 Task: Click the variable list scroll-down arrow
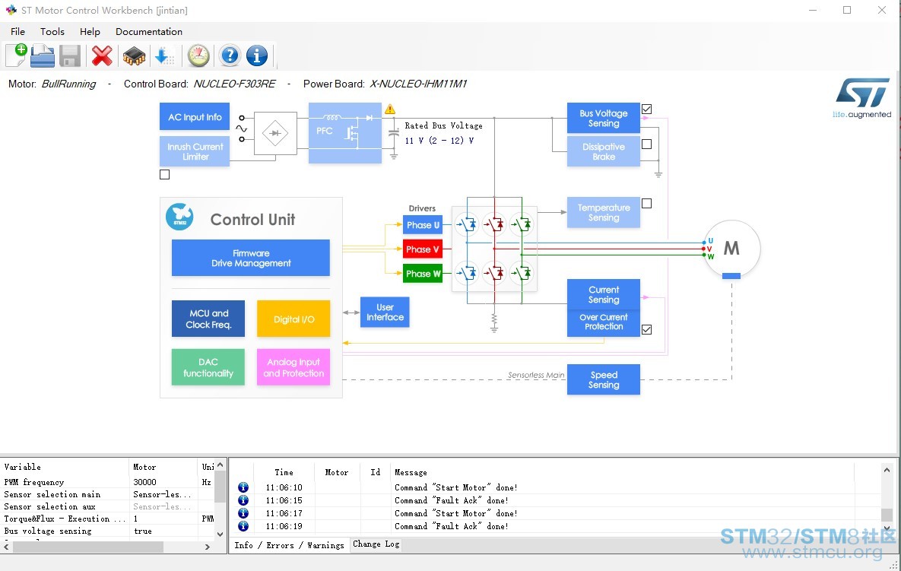click(220, 535)
